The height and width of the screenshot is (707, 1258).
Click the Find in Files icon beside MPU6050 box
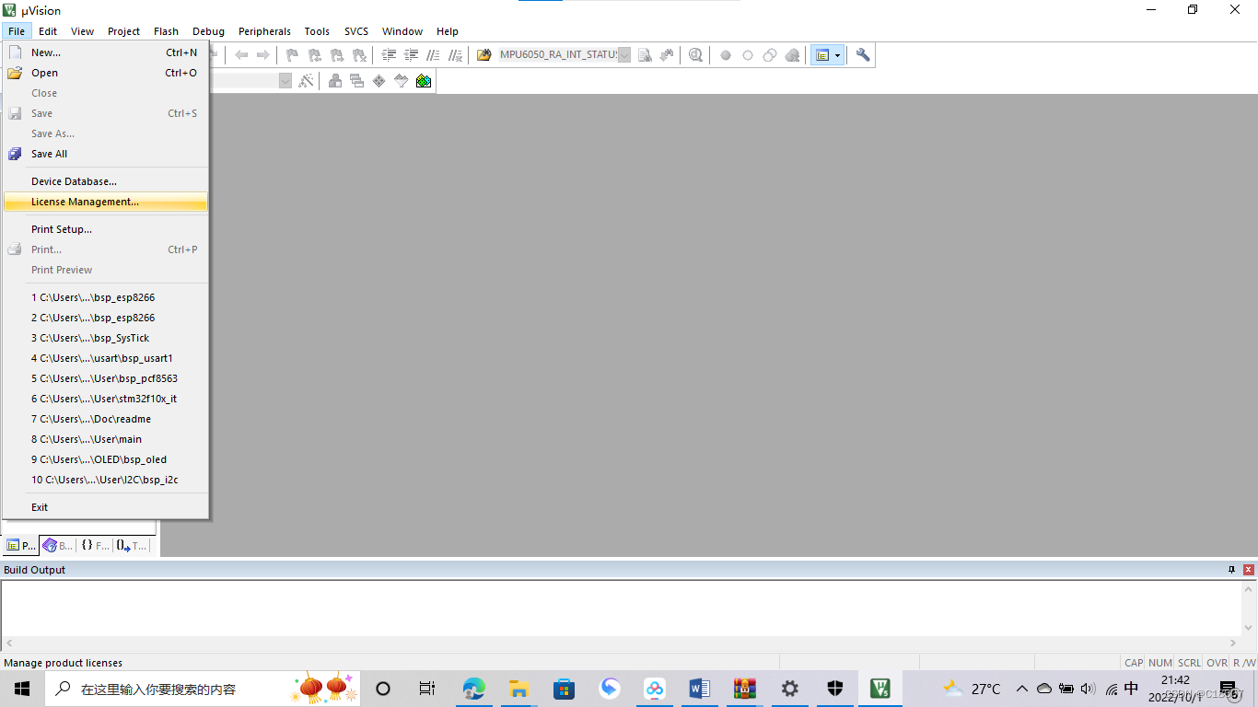point(645,55)
